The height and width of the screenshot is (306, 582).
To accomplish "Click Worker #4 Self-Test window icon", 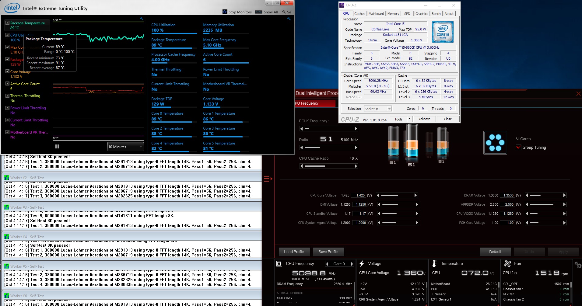I will tap(7, 237).
